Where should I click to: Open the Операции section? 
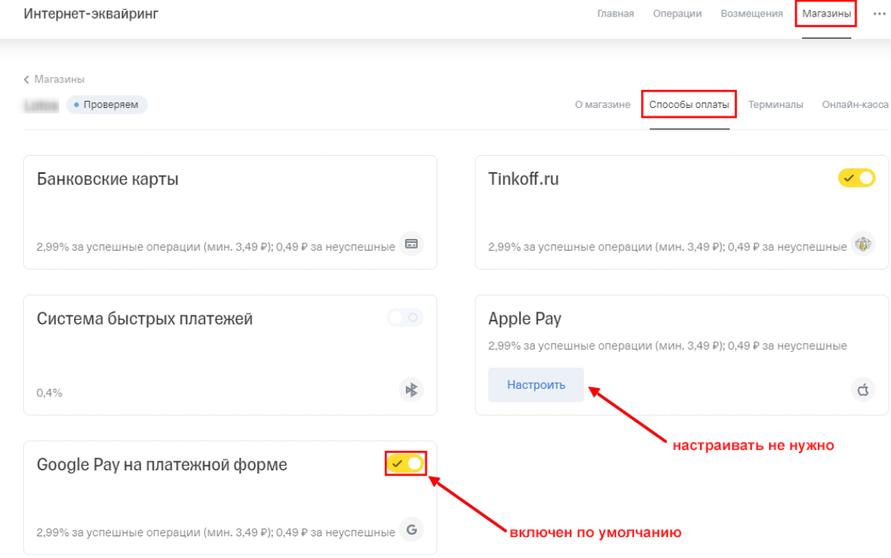pos(678,13)
